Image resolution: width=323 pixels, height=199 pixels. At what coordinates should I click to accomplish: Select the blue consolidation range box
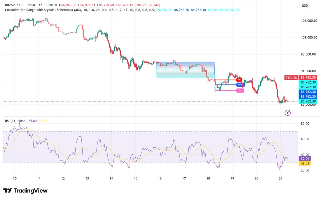pyautogui.click(x=185, y=70)
